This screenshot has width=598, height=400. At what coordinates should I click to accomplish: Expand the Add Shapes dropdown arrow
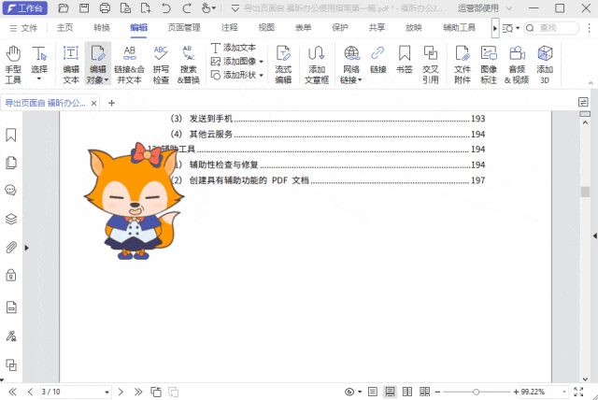click(262, 76)
